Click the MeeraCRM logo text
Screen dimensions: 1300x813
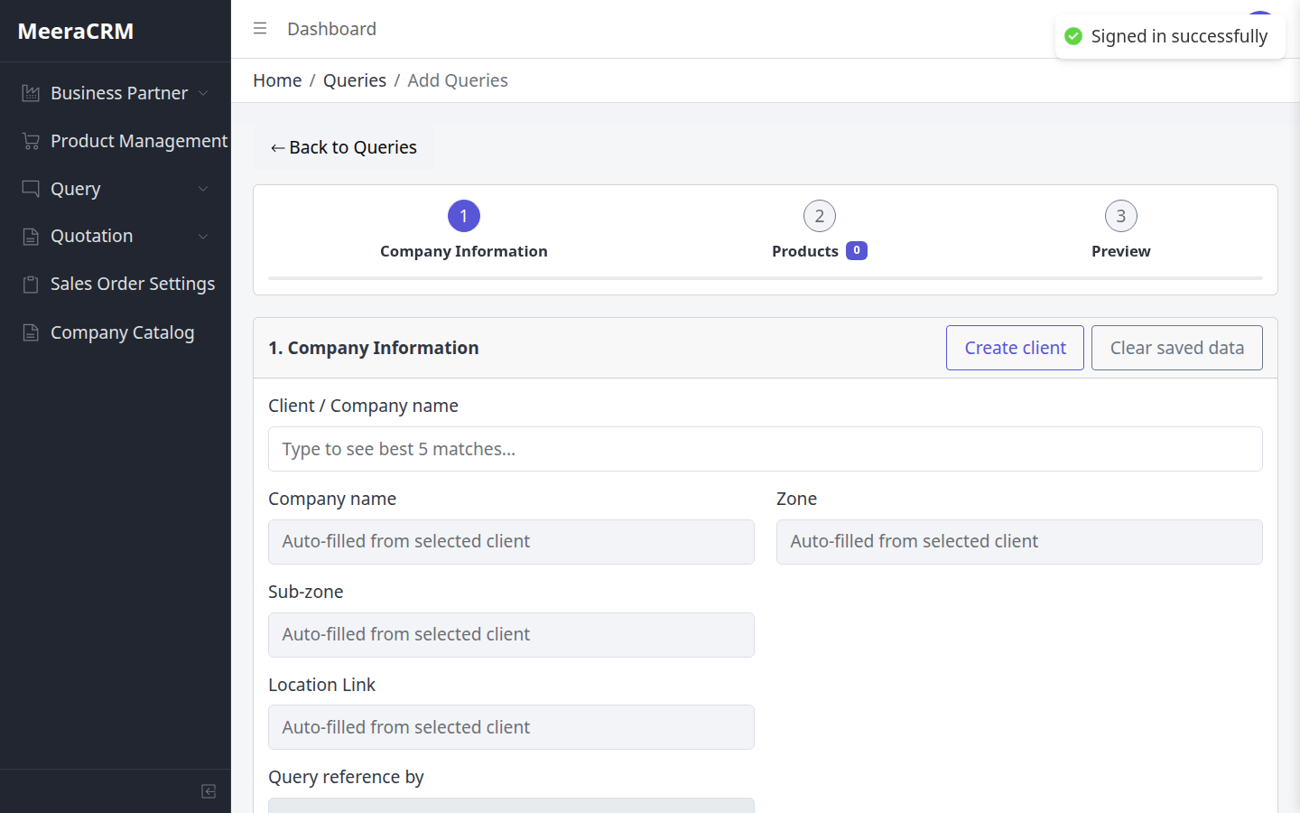point(76,32)
